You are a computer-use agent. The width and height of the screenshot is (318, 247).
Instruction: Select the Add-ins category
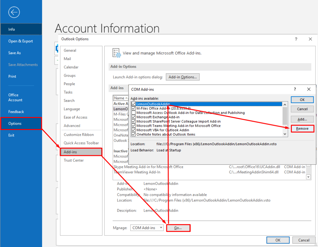coord(81,152)
